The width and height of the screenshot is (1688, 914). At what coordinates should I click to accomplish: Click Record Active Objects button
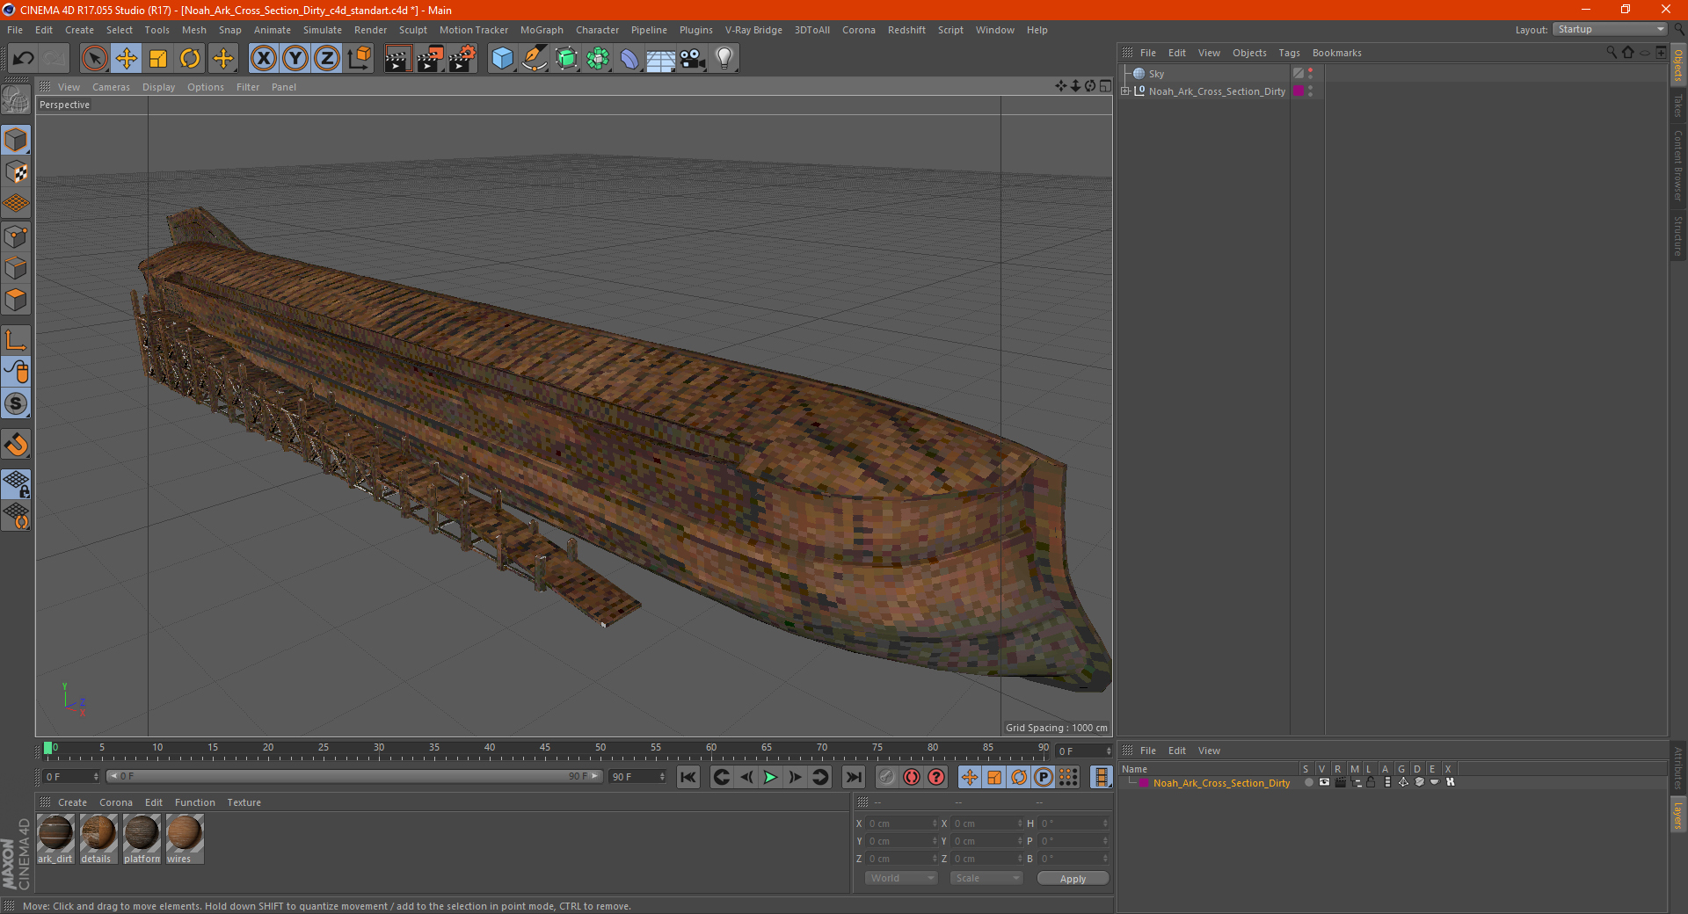click(886, 777)
